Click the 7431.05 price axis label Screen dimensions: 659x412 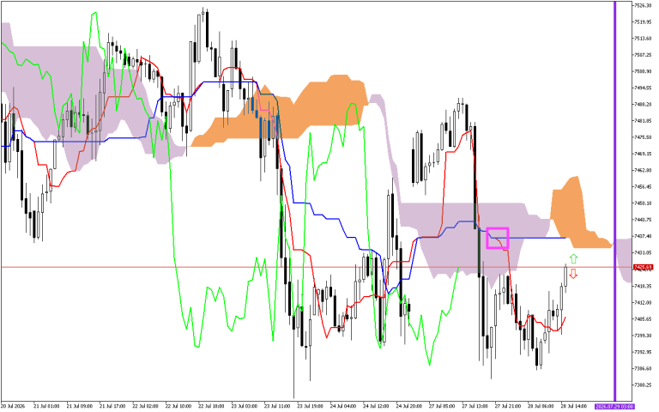[643, 252]
